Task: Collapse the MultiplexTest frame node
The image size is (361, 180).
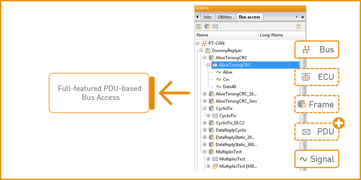Action: (205, 152)
